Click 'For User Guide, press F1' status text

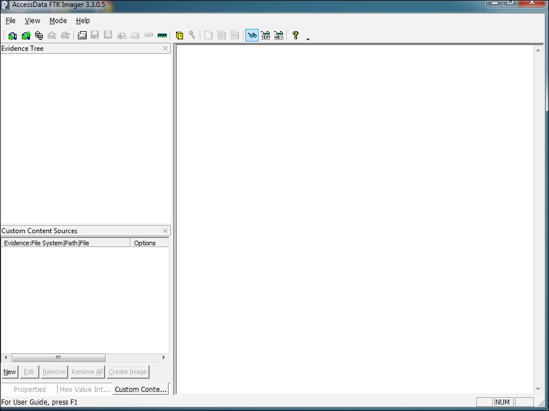39,402
